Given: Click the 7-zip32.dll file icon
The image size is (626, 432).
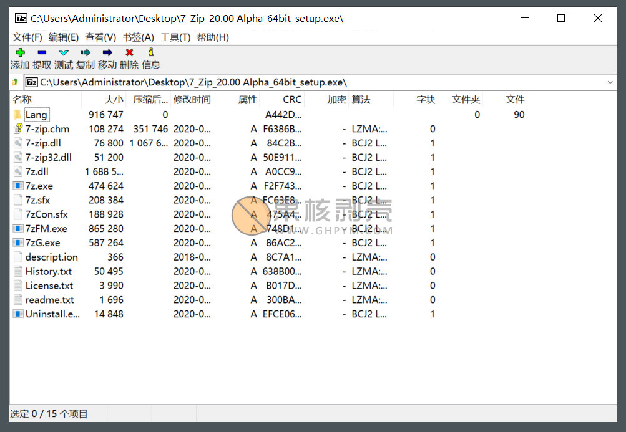Looking at the screenshot, I should click(17, 158).
